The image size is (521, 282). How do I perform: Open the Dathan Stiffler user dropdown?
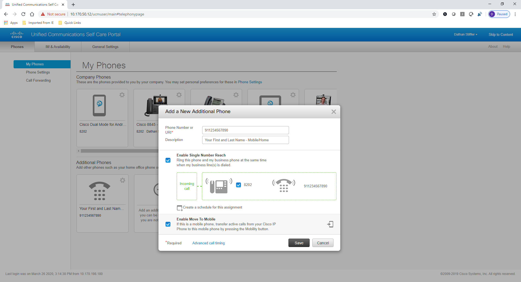466,34
